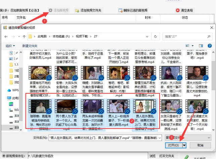
Task: Click the 打开文件夹 button
Action: [167, 156]
